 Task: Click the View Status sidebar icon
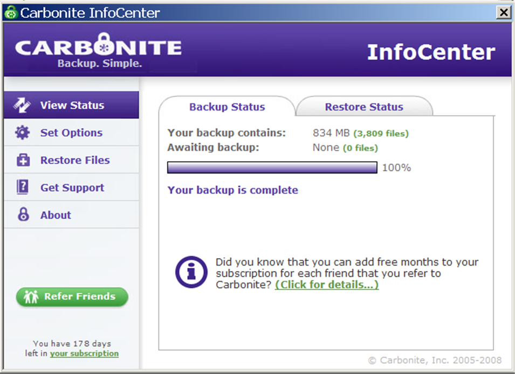coord(22,105)
